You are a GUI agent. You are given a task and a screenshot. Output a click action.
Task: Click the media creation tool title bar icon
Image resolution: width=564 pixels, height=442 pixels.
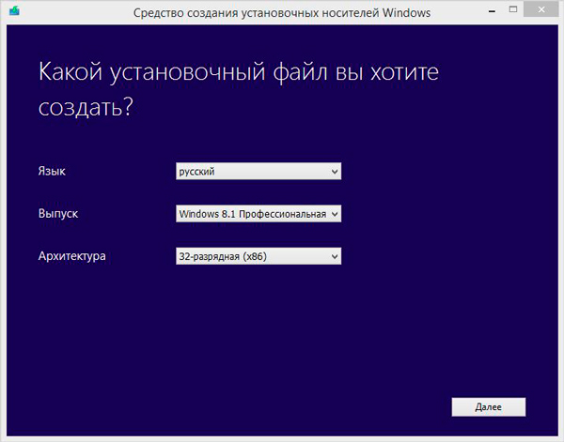(14, 10)
